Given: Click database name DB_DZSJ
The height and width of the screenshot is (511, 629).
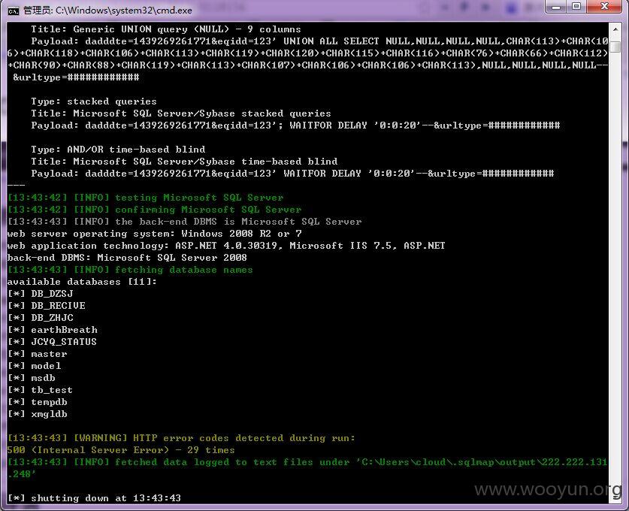Looking at the screenshot, I should 52,294.
